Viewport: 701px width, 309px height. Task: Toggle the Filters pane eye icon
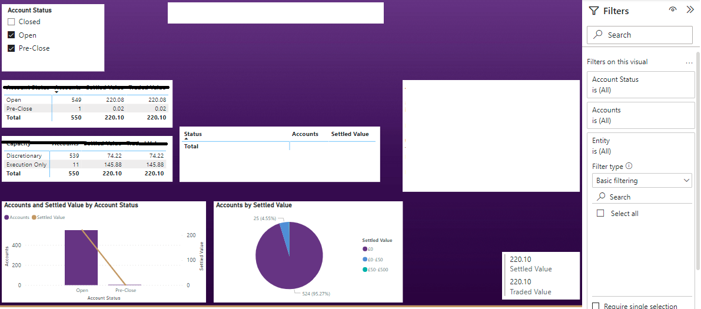[672, 9]
